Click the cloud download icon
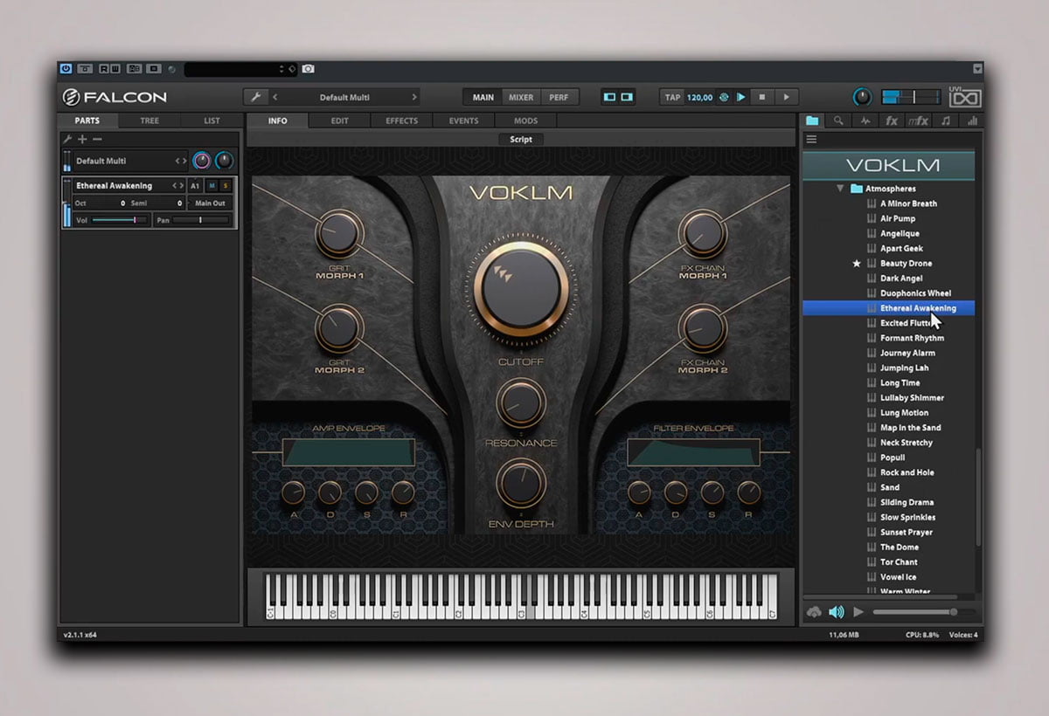 pos(814,612)
